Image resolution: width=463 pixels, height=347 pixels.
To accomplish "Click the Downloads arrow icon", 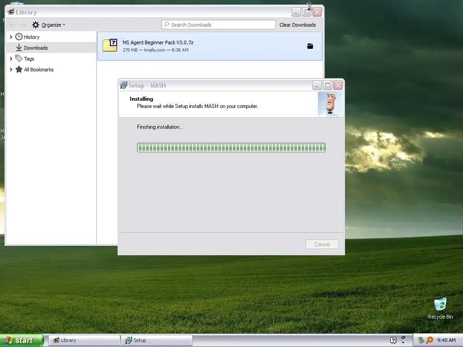I will coord(19,47).
